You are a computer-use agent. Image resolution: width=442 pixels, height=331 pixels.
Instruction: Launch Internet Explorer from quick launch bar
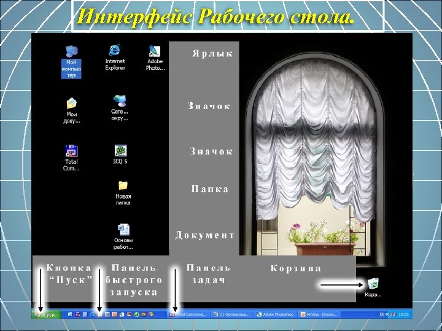pyautogui.click(x=92, y=314)
